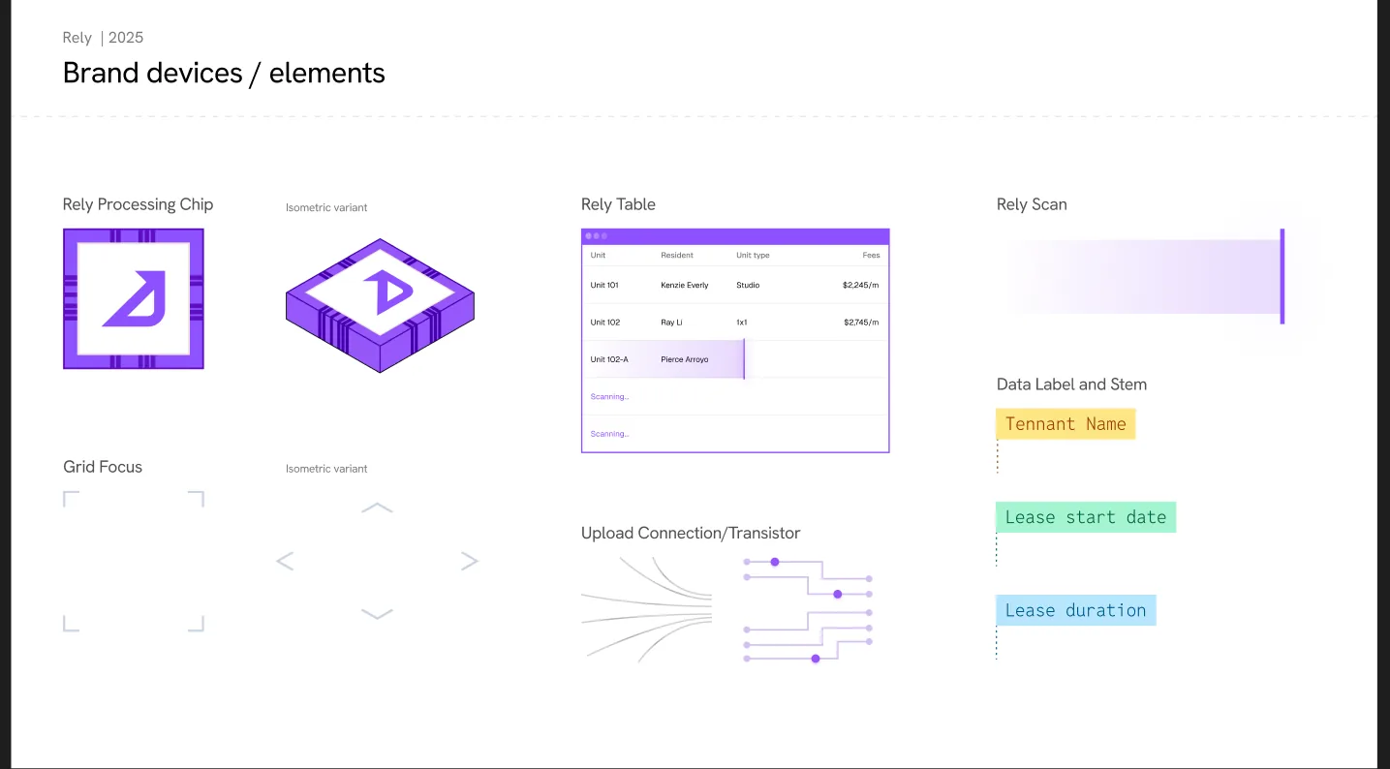The image size is (1390, 769).
Task: Click the Resident column header
Action: [x=677, y=256]
